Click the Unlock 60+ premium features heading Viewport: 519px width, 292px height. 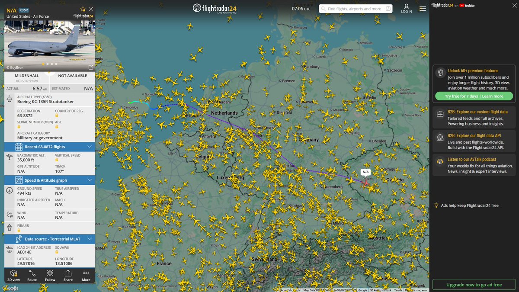(473, 71)
